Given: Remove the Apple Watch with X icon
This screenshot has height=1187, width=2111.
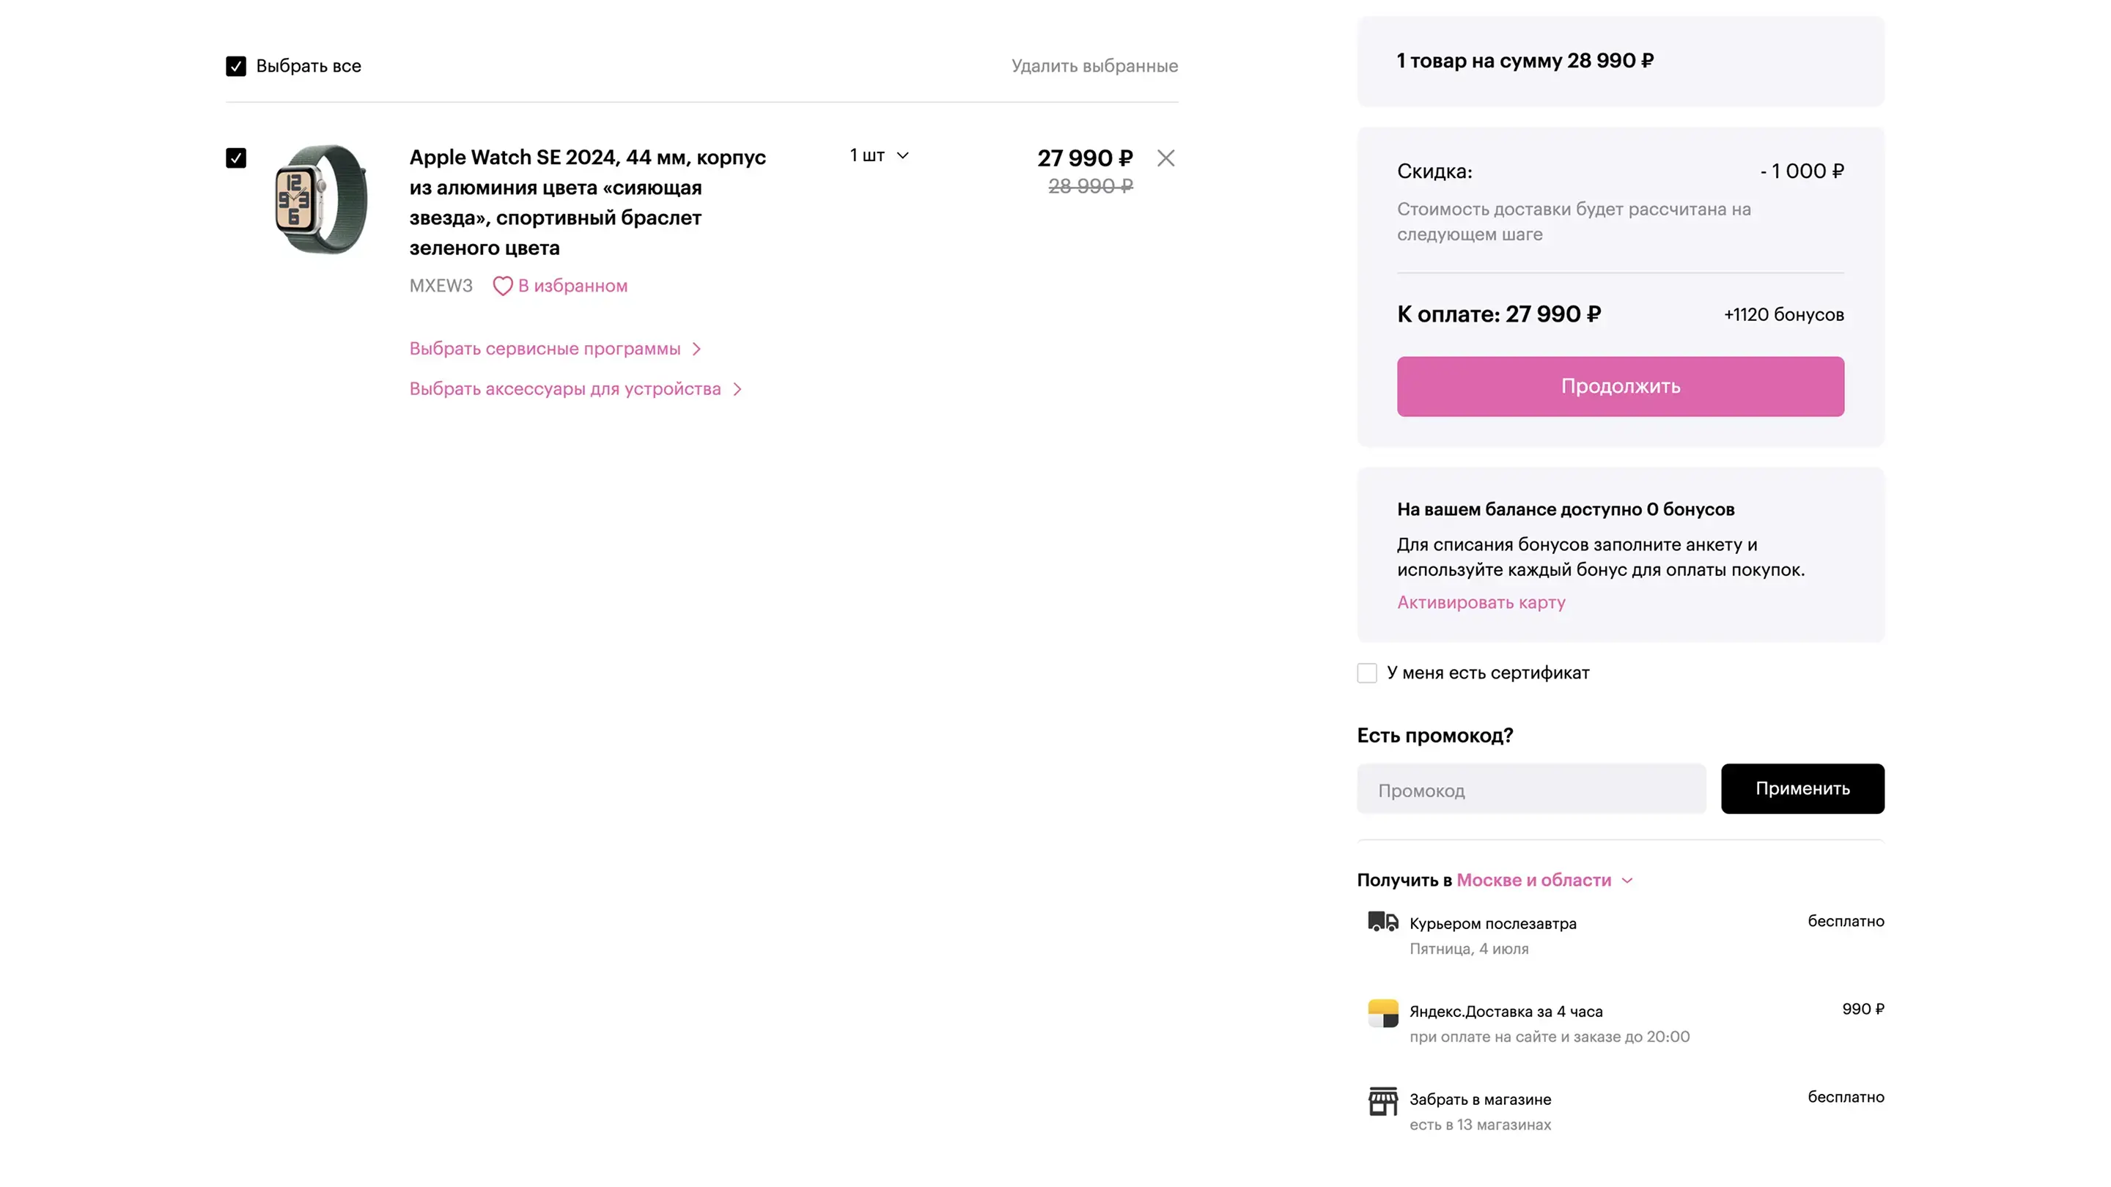Looking at the screenshot, I should [x=1165, y=158].
